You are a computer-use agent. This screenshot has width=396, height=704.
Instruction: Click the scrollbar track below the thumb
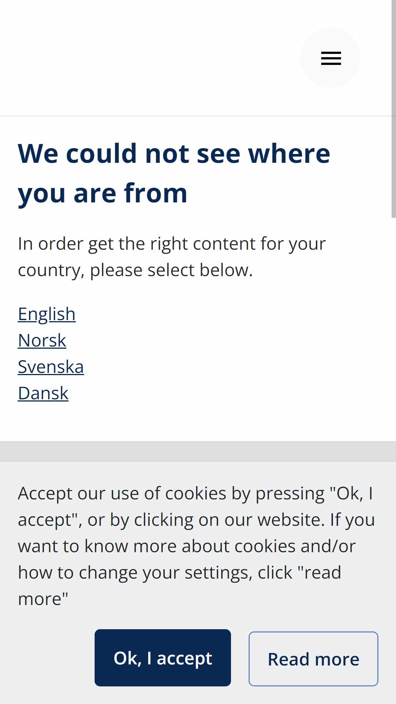pos(393,330)
